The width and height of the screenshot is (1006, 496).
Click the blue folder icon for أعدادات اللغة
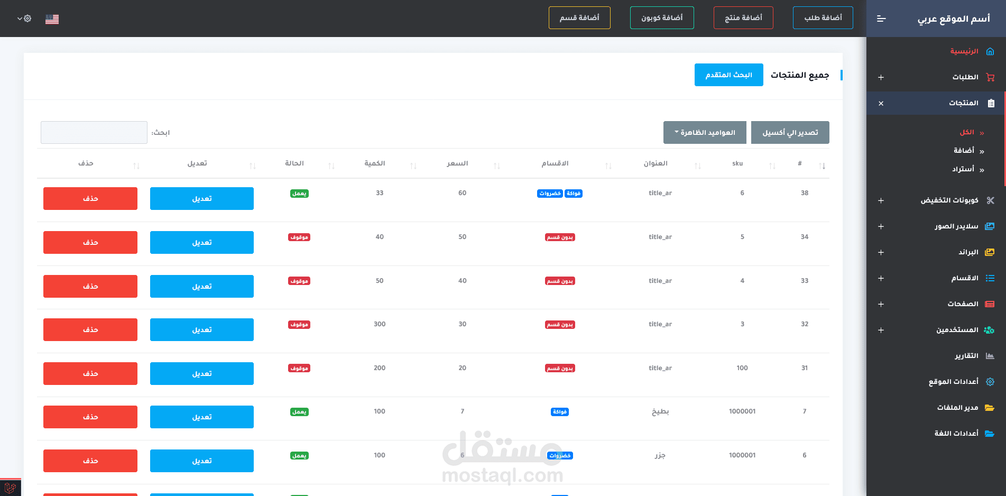click(x=990, y=434)
